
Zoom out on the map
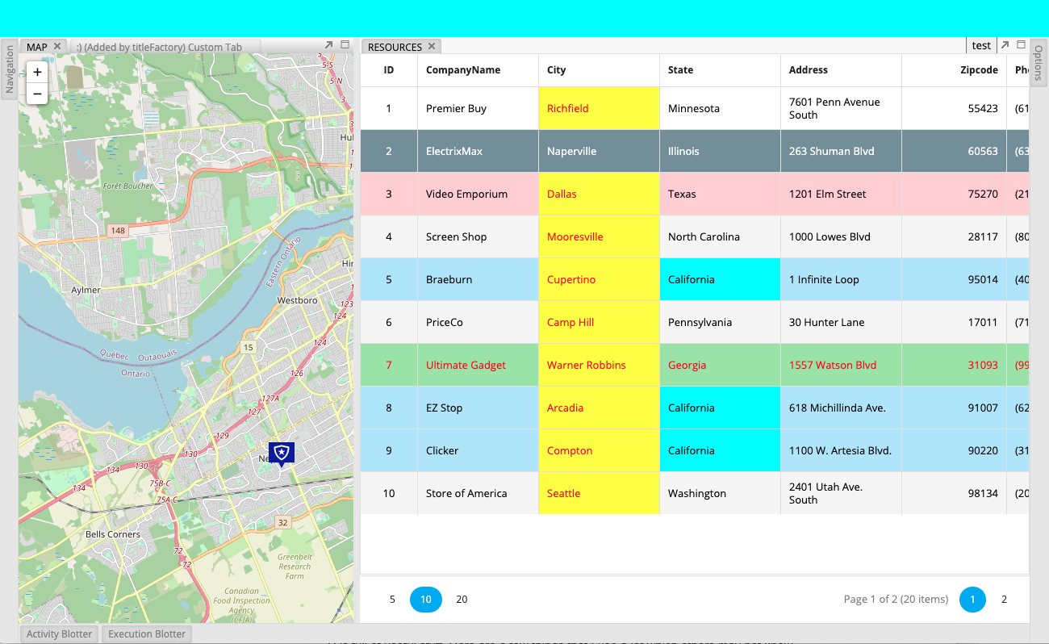(x=37, y=94)
